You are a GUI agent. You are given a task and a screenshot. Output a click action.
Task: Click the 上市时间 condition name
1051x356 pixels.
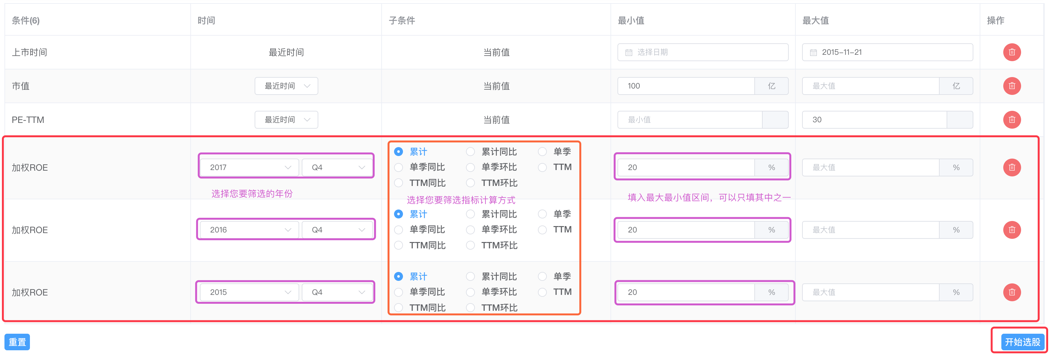point(29,52)
